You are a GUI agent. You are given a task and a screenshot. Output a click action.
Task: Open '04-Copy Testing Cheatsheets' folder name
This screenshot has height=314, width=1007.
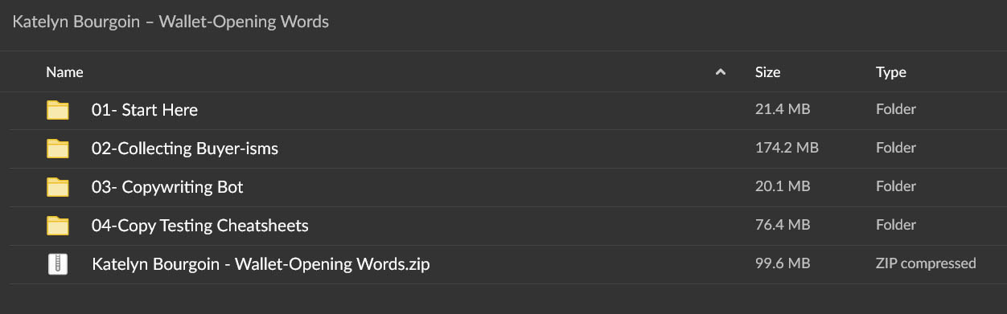click(200, 226)
